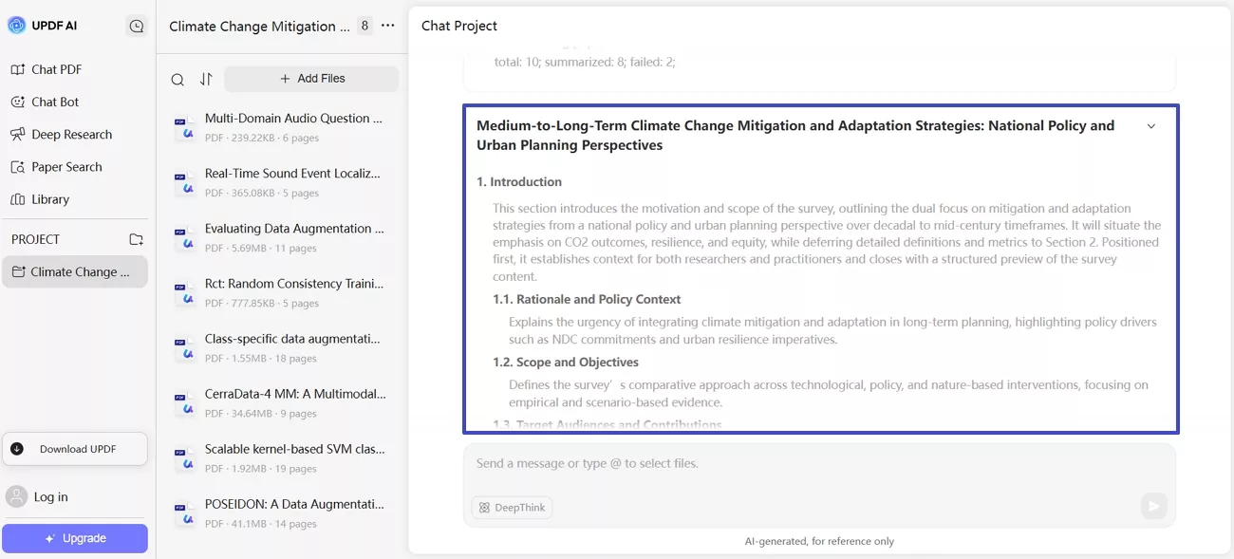
Task: Click the UPDF AI logo icon
Action: [x=17, y=26]
